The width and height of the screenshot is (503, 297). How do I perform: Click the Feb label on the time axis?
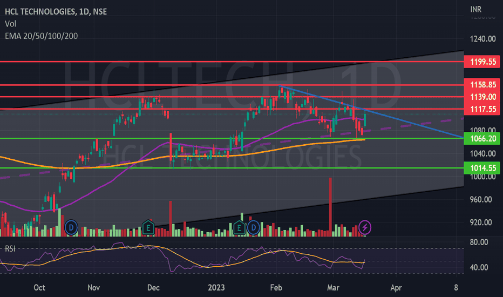[x=276, y=288]
